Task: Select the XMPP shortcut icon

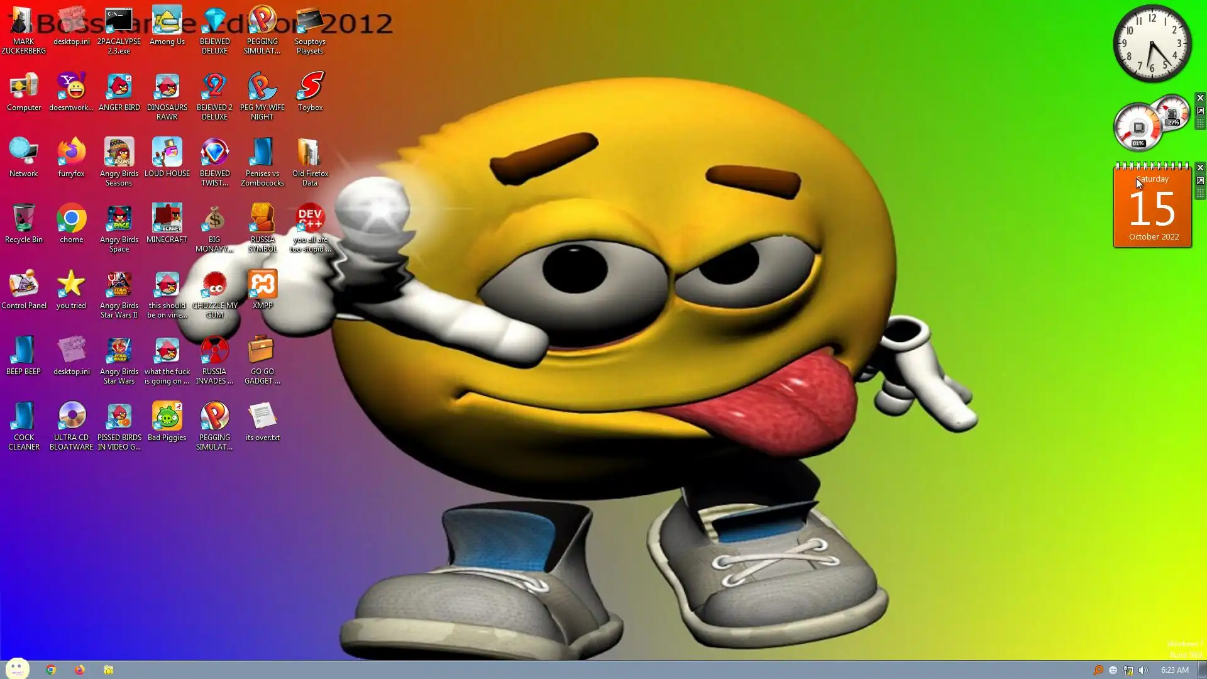Action: [x=262, y=285]
